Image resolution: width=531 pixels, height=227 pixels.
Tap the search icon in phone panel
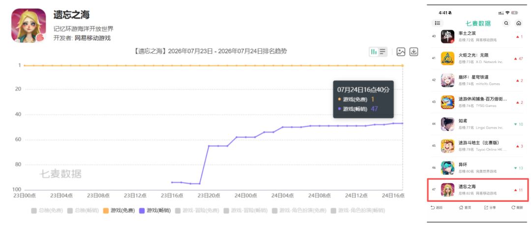point(506,23)
